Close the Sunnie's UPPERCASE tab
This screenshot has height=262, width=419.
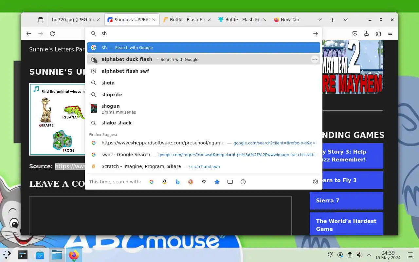(x=154, y=20)
